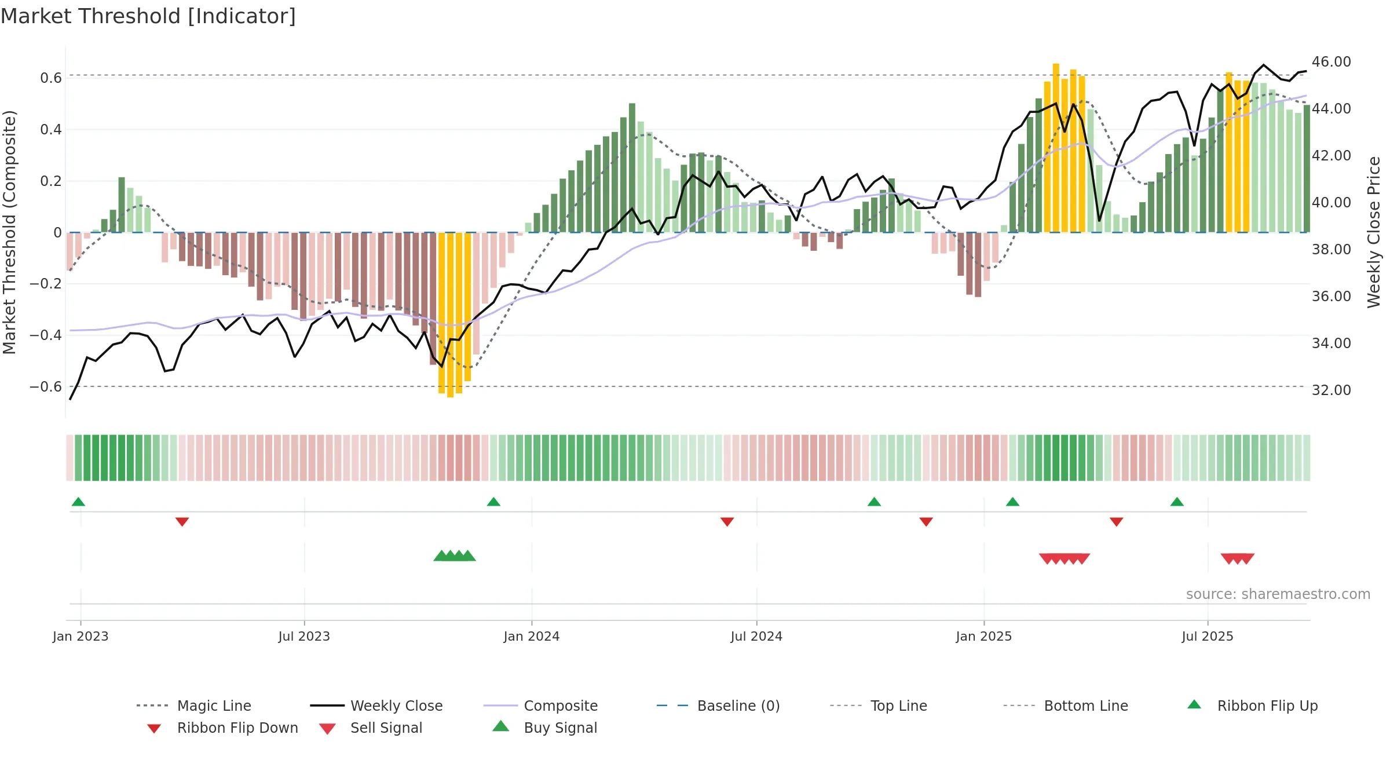This screenshot has height=782, width=1390.
Task: Click the ribbon flip down marker near Mar 2023
Action: tap(182, 522)
